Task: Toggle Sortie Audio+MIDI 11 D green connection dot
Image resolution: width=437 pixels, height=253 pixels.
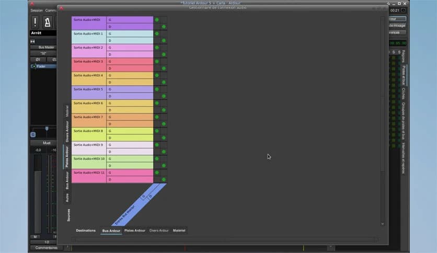Action: pyautogui.click(x=164, y=179)
